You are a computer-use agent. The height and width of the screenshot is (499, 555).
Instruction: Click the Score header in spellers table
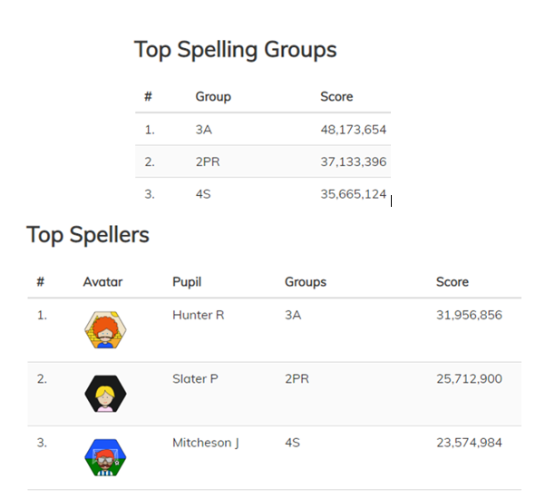(x=453, y=282)
